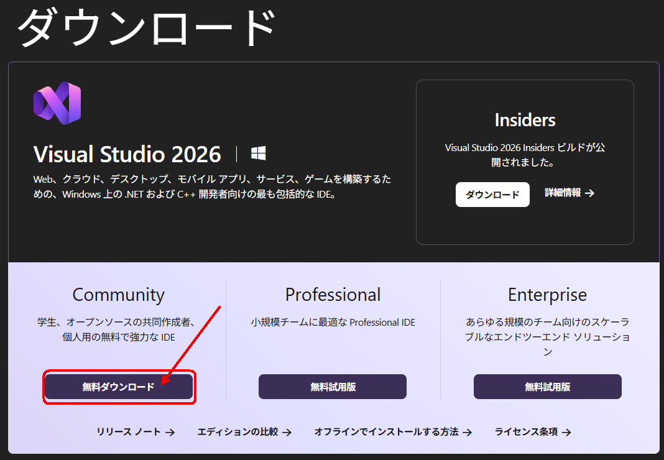Click the arrow icon after リリース ノート
This screenshot has width=664, height=460.
point(170,432)
